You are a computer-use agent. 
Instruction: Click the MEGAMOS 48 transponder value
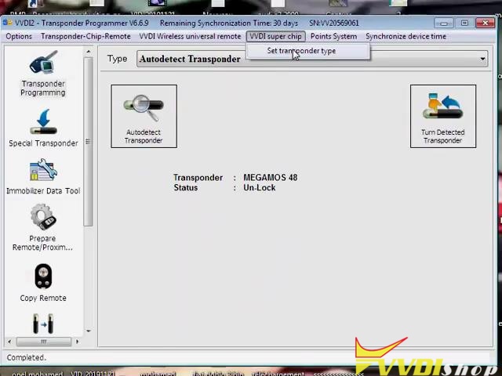270,178
